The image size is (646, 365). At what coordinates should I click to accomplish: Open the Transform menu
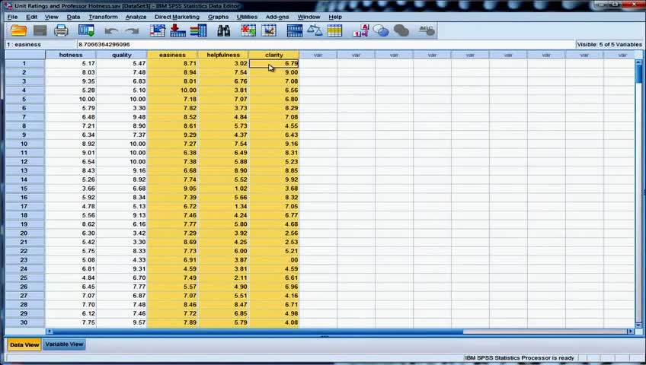(x=103, y=17)
